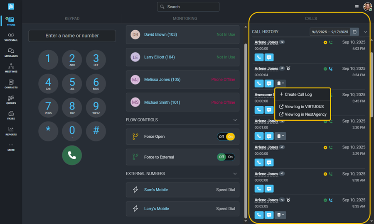Click the pound key on keypad

click(x=96, y=131)
